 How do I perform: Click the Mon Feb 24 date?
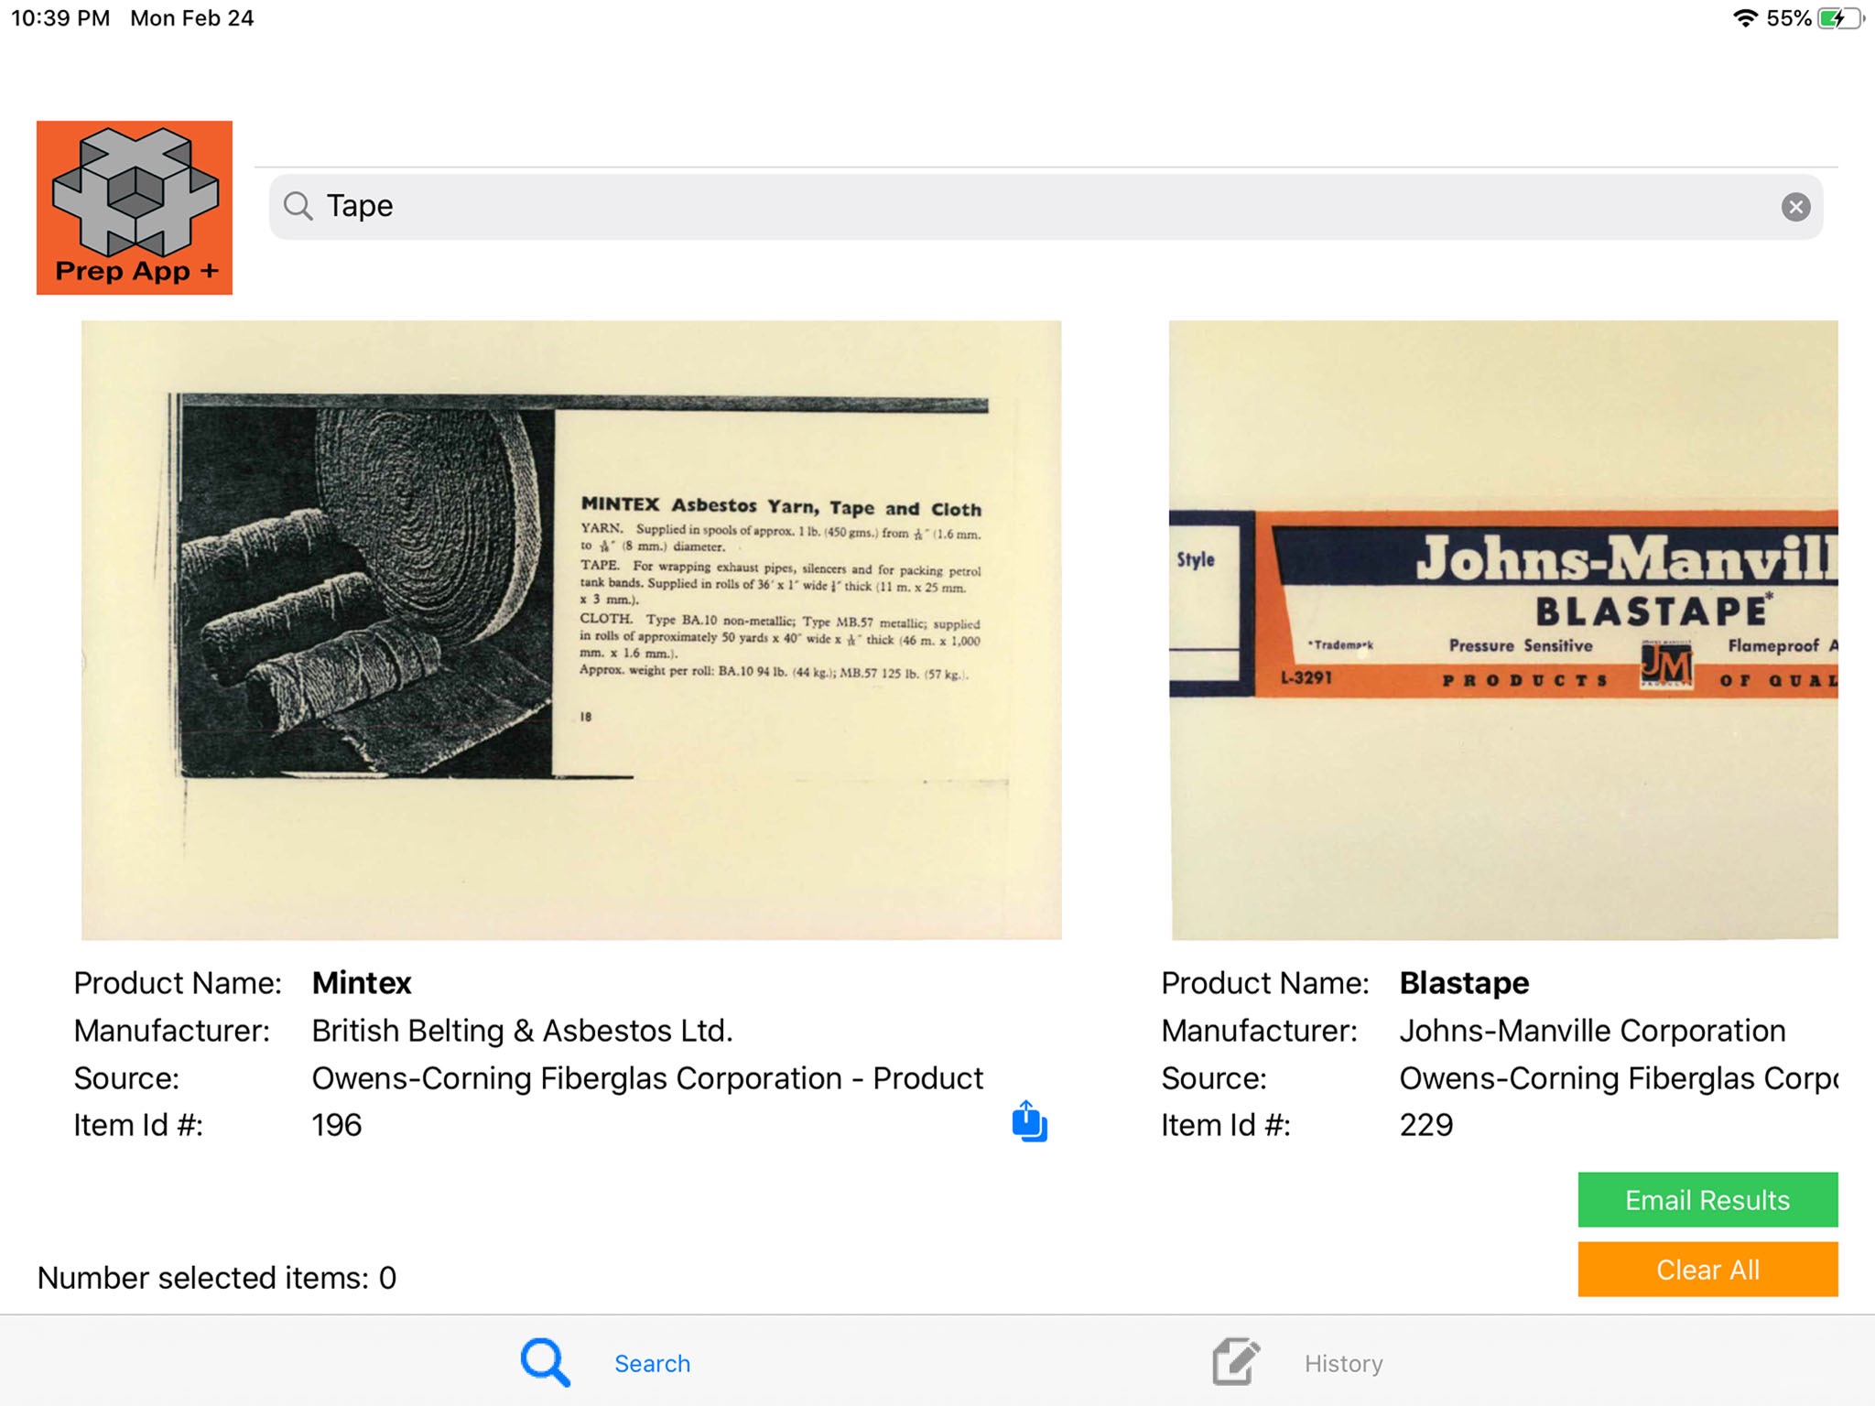pos(192,18)
